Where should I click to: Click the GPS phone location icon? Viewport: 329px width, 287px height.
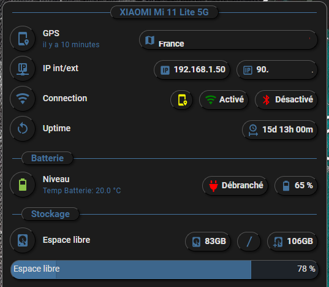(x=23, y=39)
